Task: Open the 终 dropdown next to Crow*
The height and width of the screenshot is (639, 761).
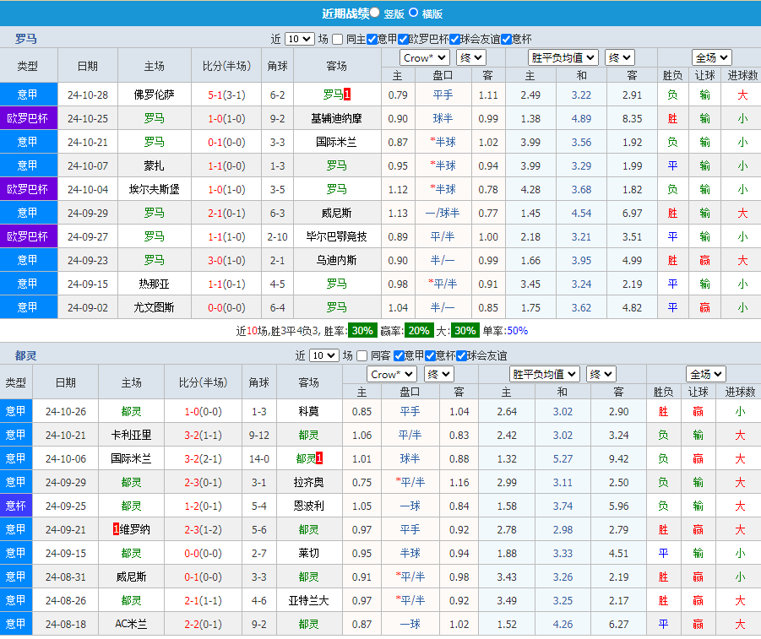Action: (470, 57)
